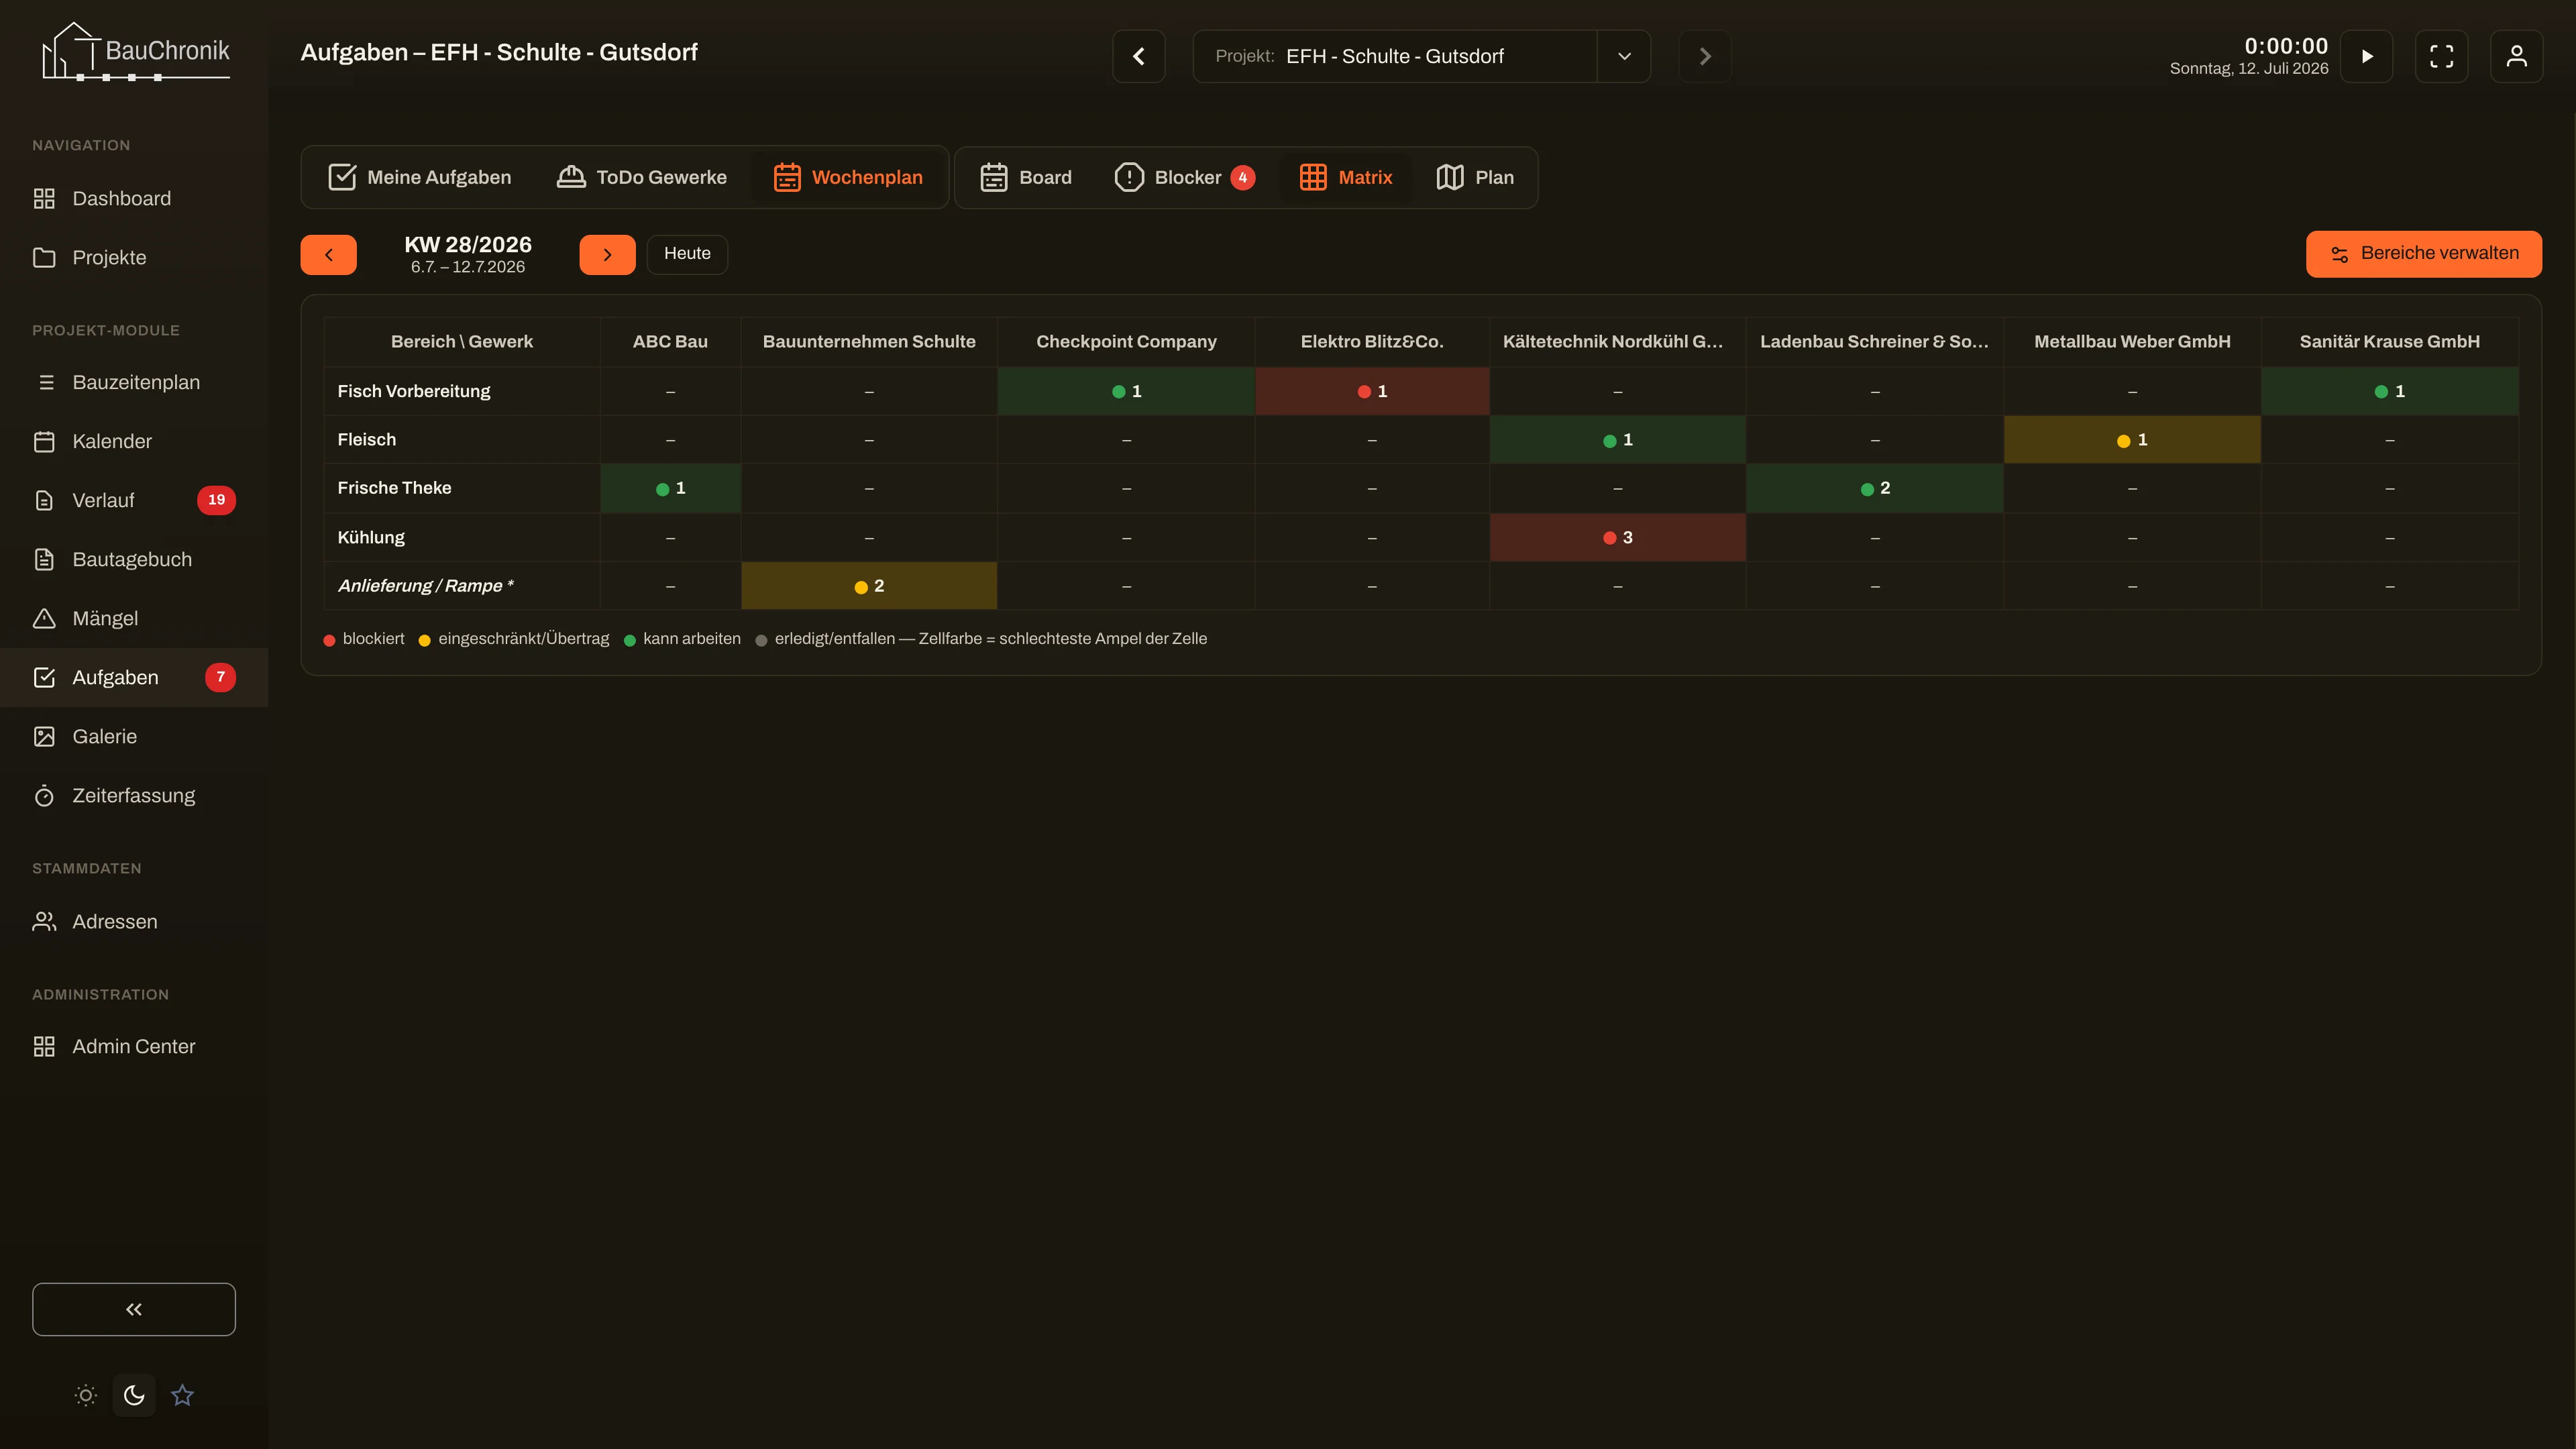
Task: Open Fisch Vorbereitung Checkpoint Company cell
Action: (1126, 391)
